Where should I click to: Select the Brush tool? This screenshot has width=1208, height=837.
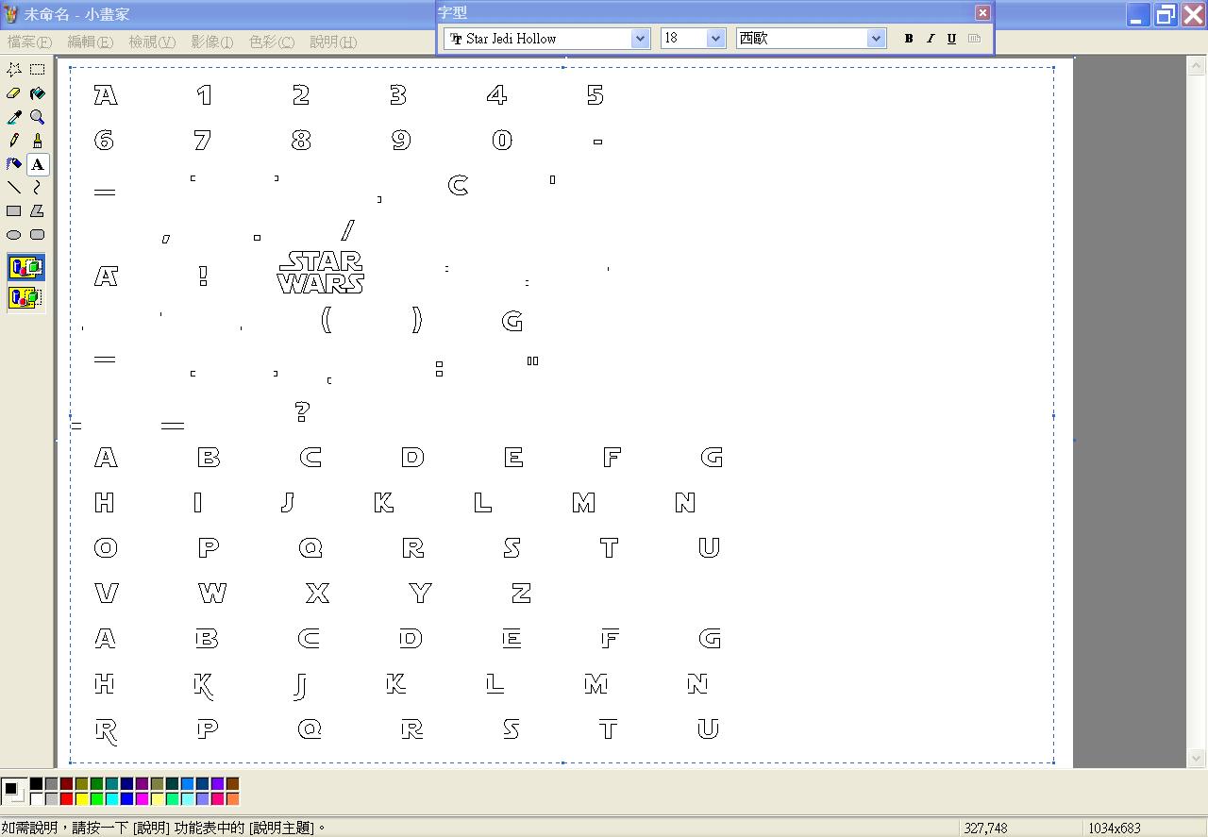point(38,141)
